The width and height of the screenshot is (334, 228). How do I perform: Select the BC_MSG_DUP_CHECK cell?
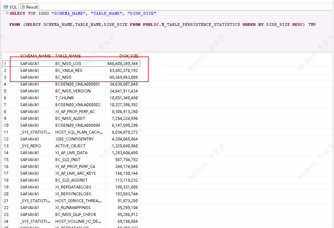(x=79, y=214)
